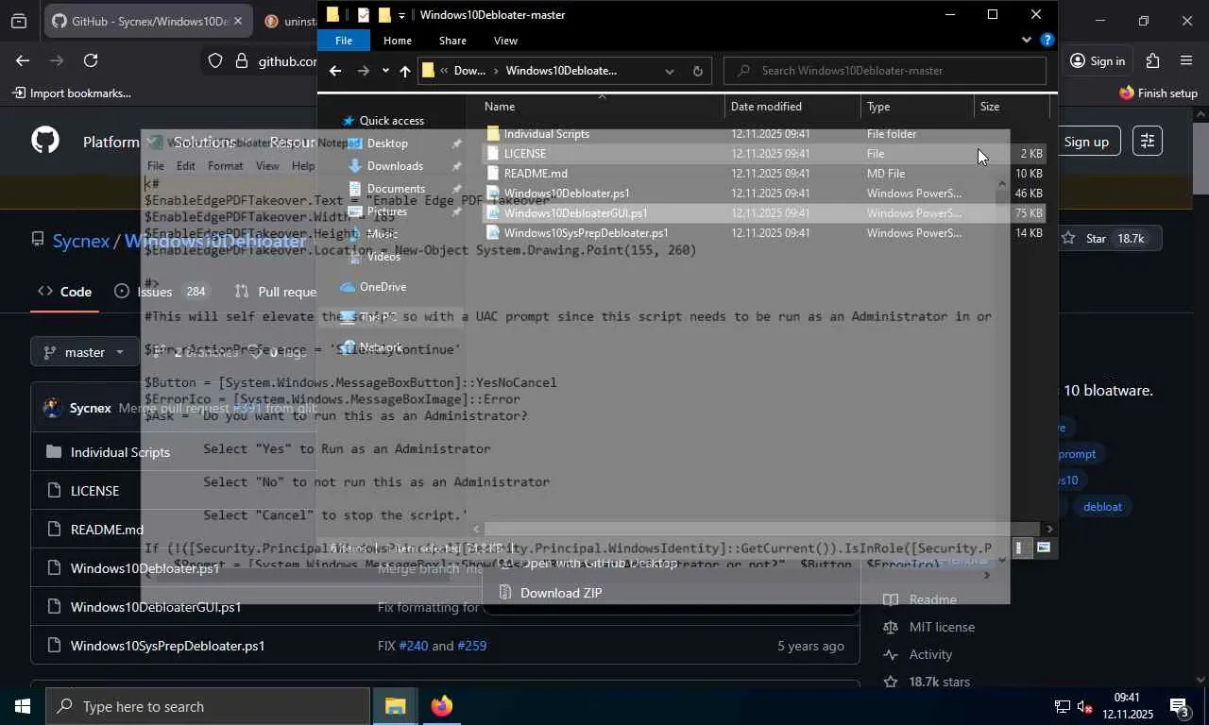Image resolution: width=1209 pixels, height=725 pixels.
Task: Click the Windows10Debloater.ps1 file icon in Explorer
Action: 492,194
